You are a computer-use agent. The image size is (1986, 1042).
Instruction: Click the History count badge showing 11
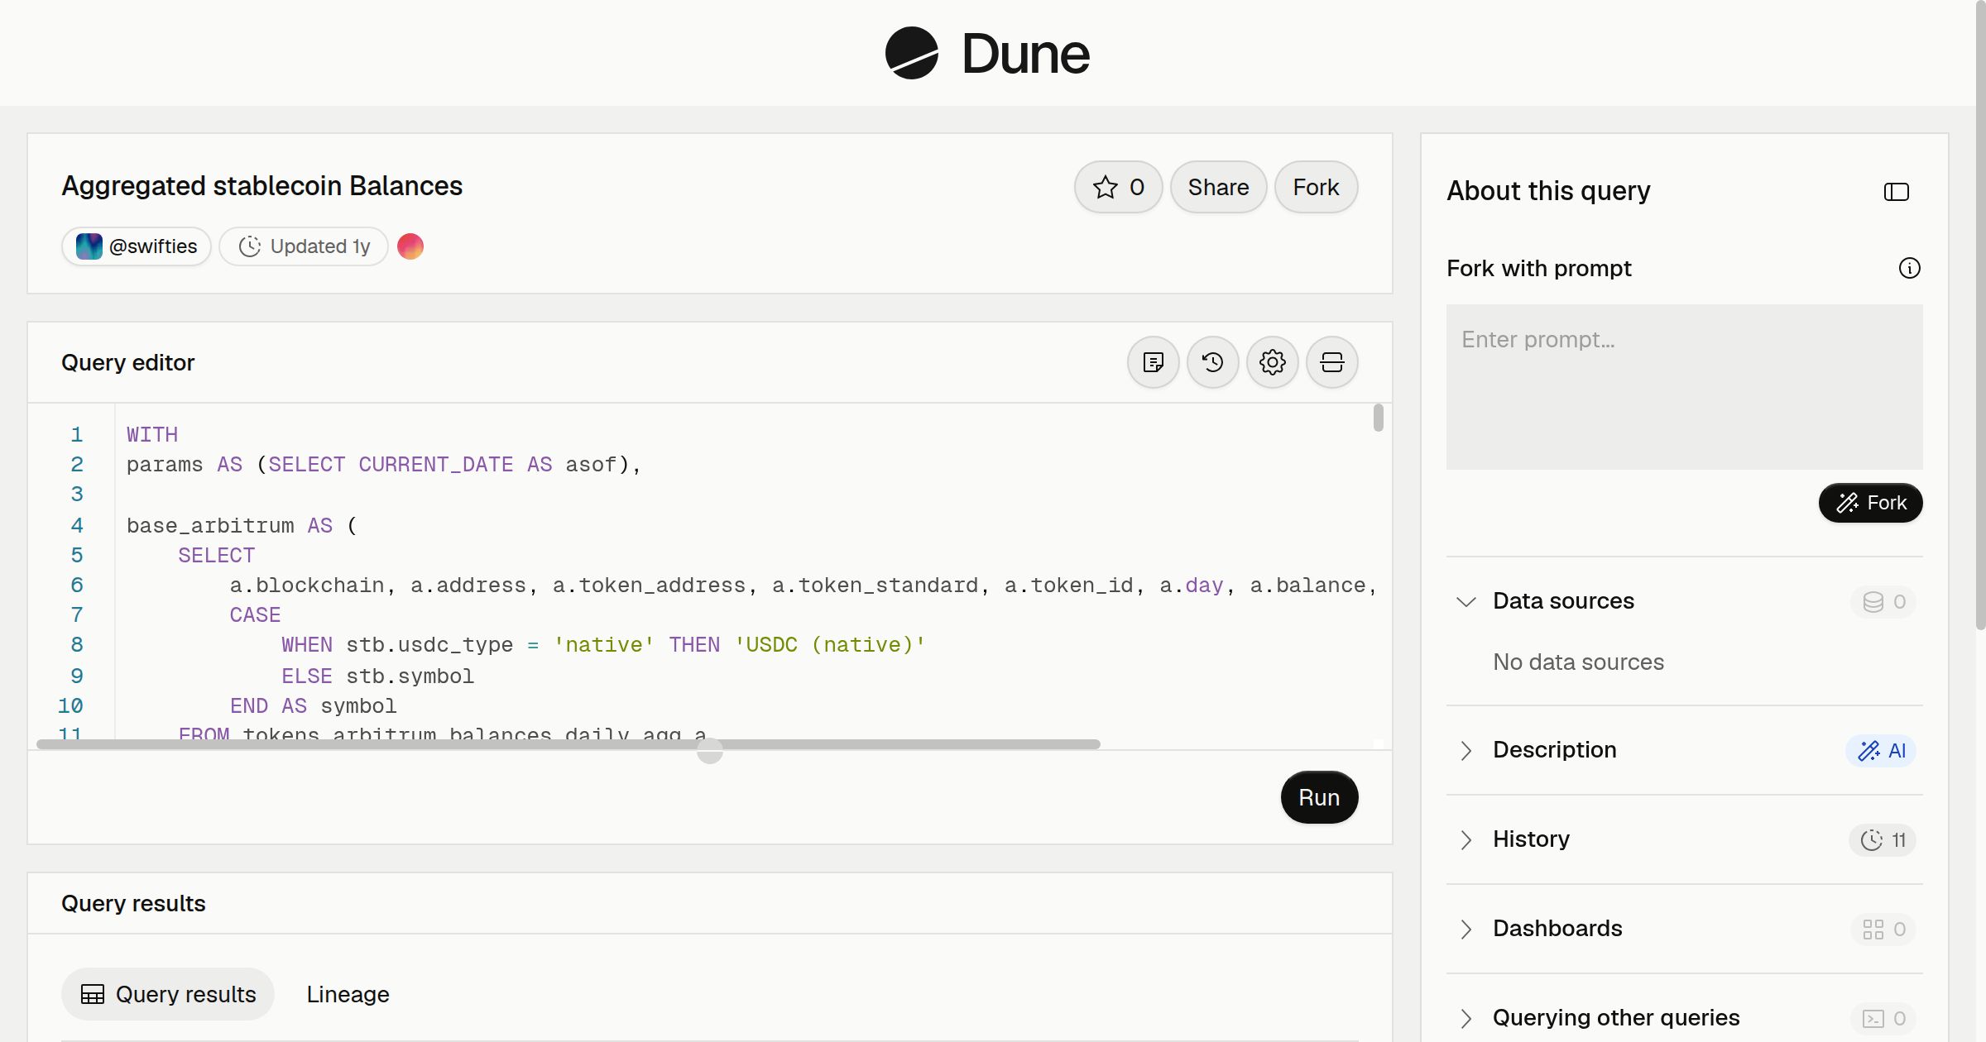click(1883, 840)
